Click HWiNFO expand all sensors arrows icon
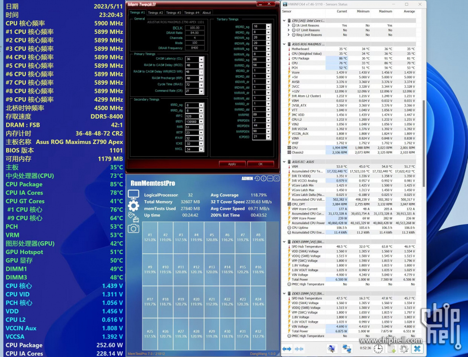The image size is (468, 357). (287, 348)
